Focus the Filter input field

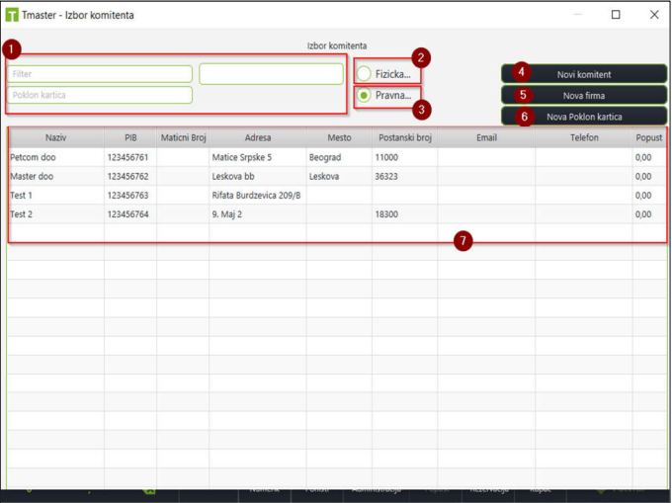point(100,74)
